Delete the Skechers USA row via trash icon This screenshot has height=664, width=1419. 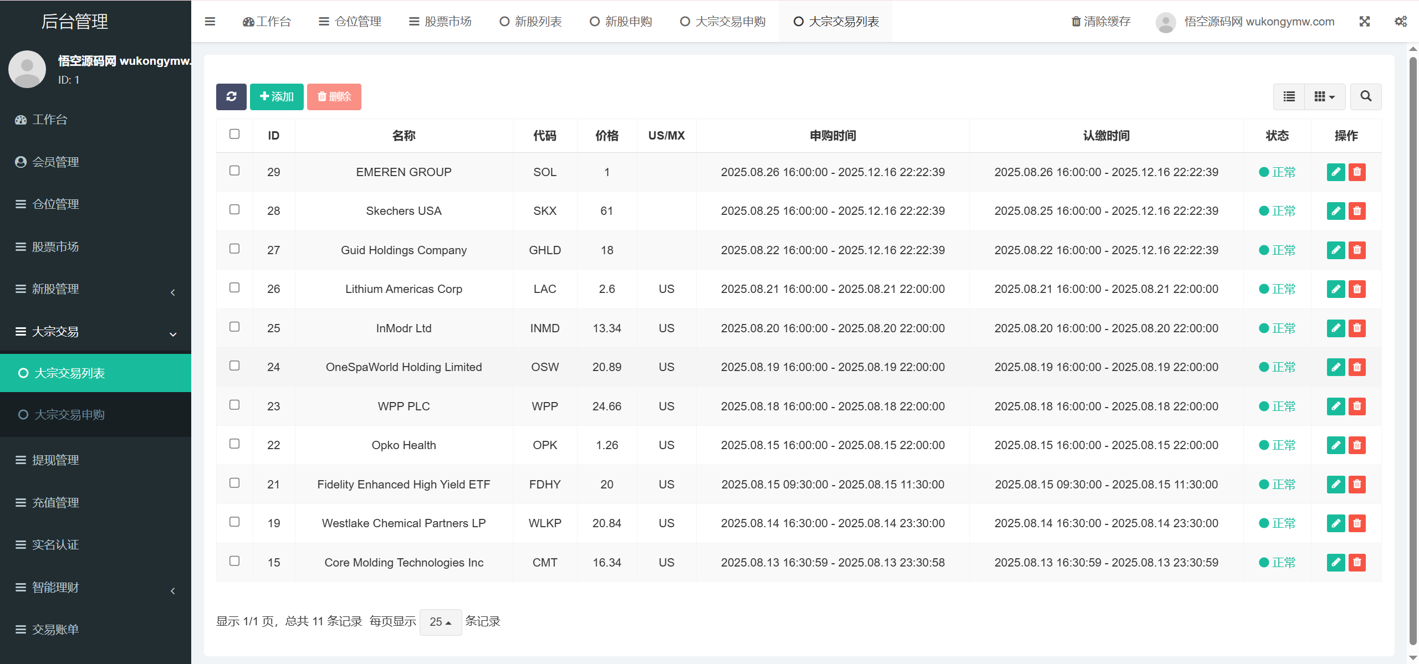pyautogui.click(x=1357, y=211)
